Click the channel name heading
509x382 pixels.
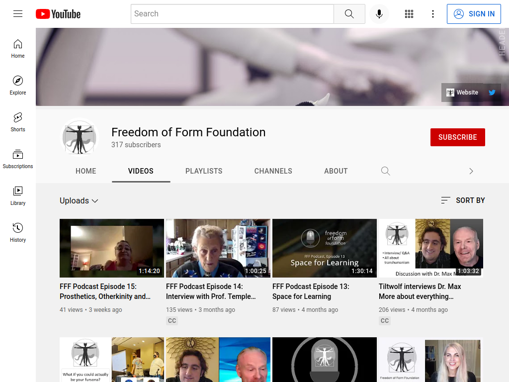click(188, 132)
